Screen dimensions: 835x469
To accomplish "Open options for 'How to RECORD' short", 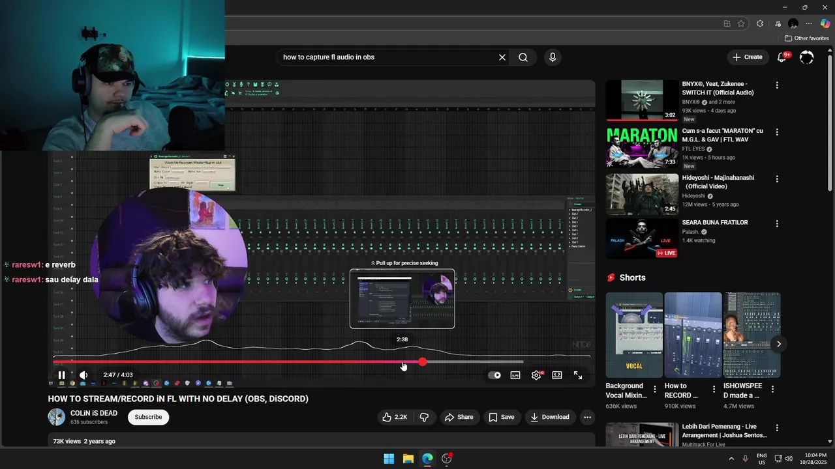I will pyautogui.click(x=714, y=390).
